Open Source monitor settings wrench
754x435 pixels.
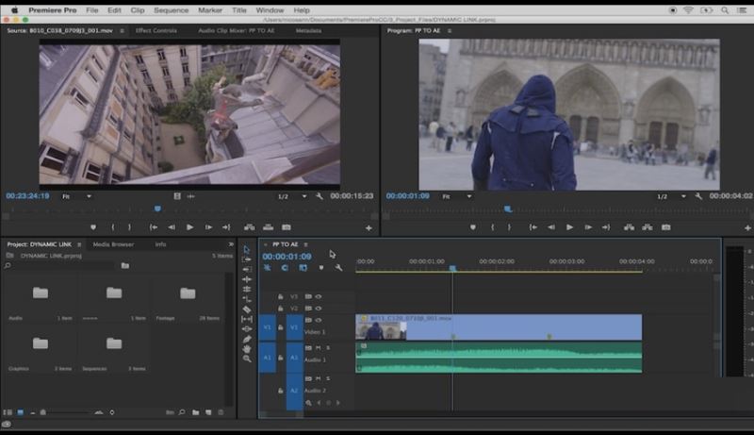pos(319,196)
